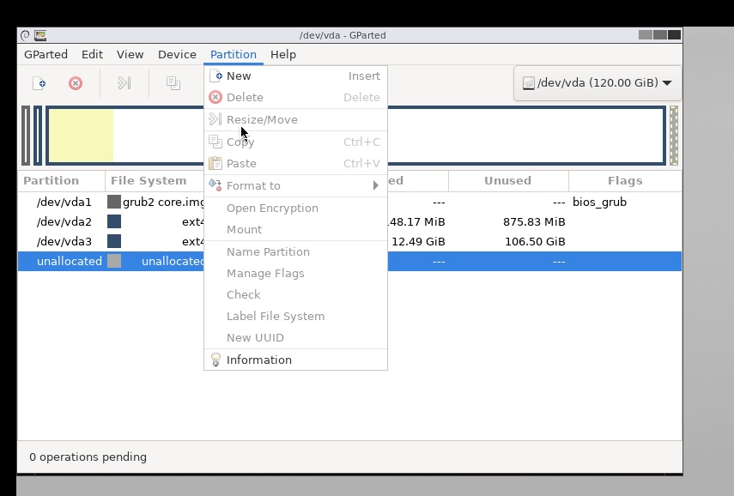Click the Flags column header
This screenshot has width=734, height=496.
(x=625, y=180)
